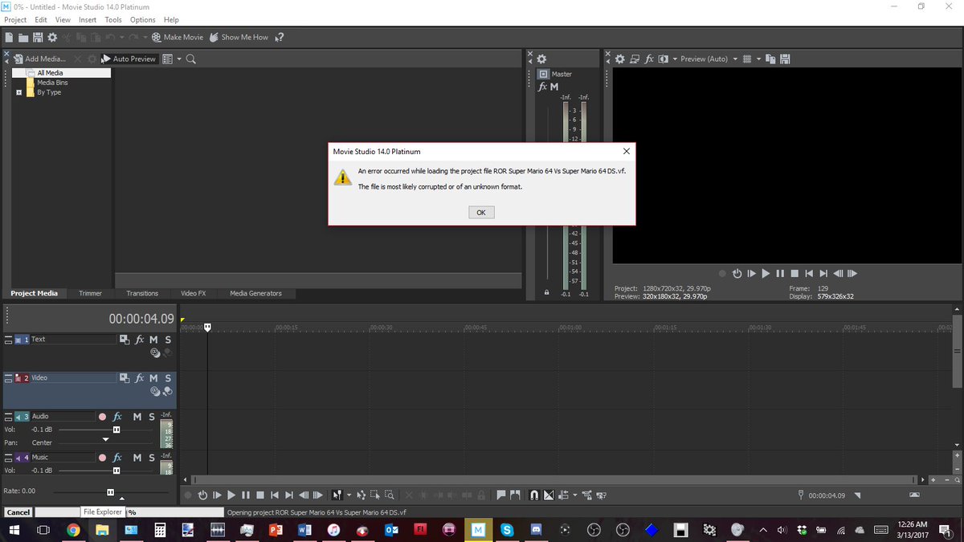This screenshot has height=542, width=964.
Task: Select the Zoom Edit tool
Action: tap(390, 495)
